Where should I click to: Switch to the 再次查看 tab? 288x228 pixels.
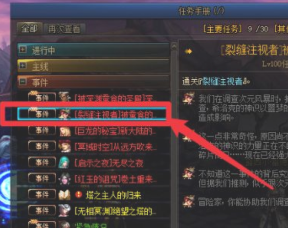[64, 29]
